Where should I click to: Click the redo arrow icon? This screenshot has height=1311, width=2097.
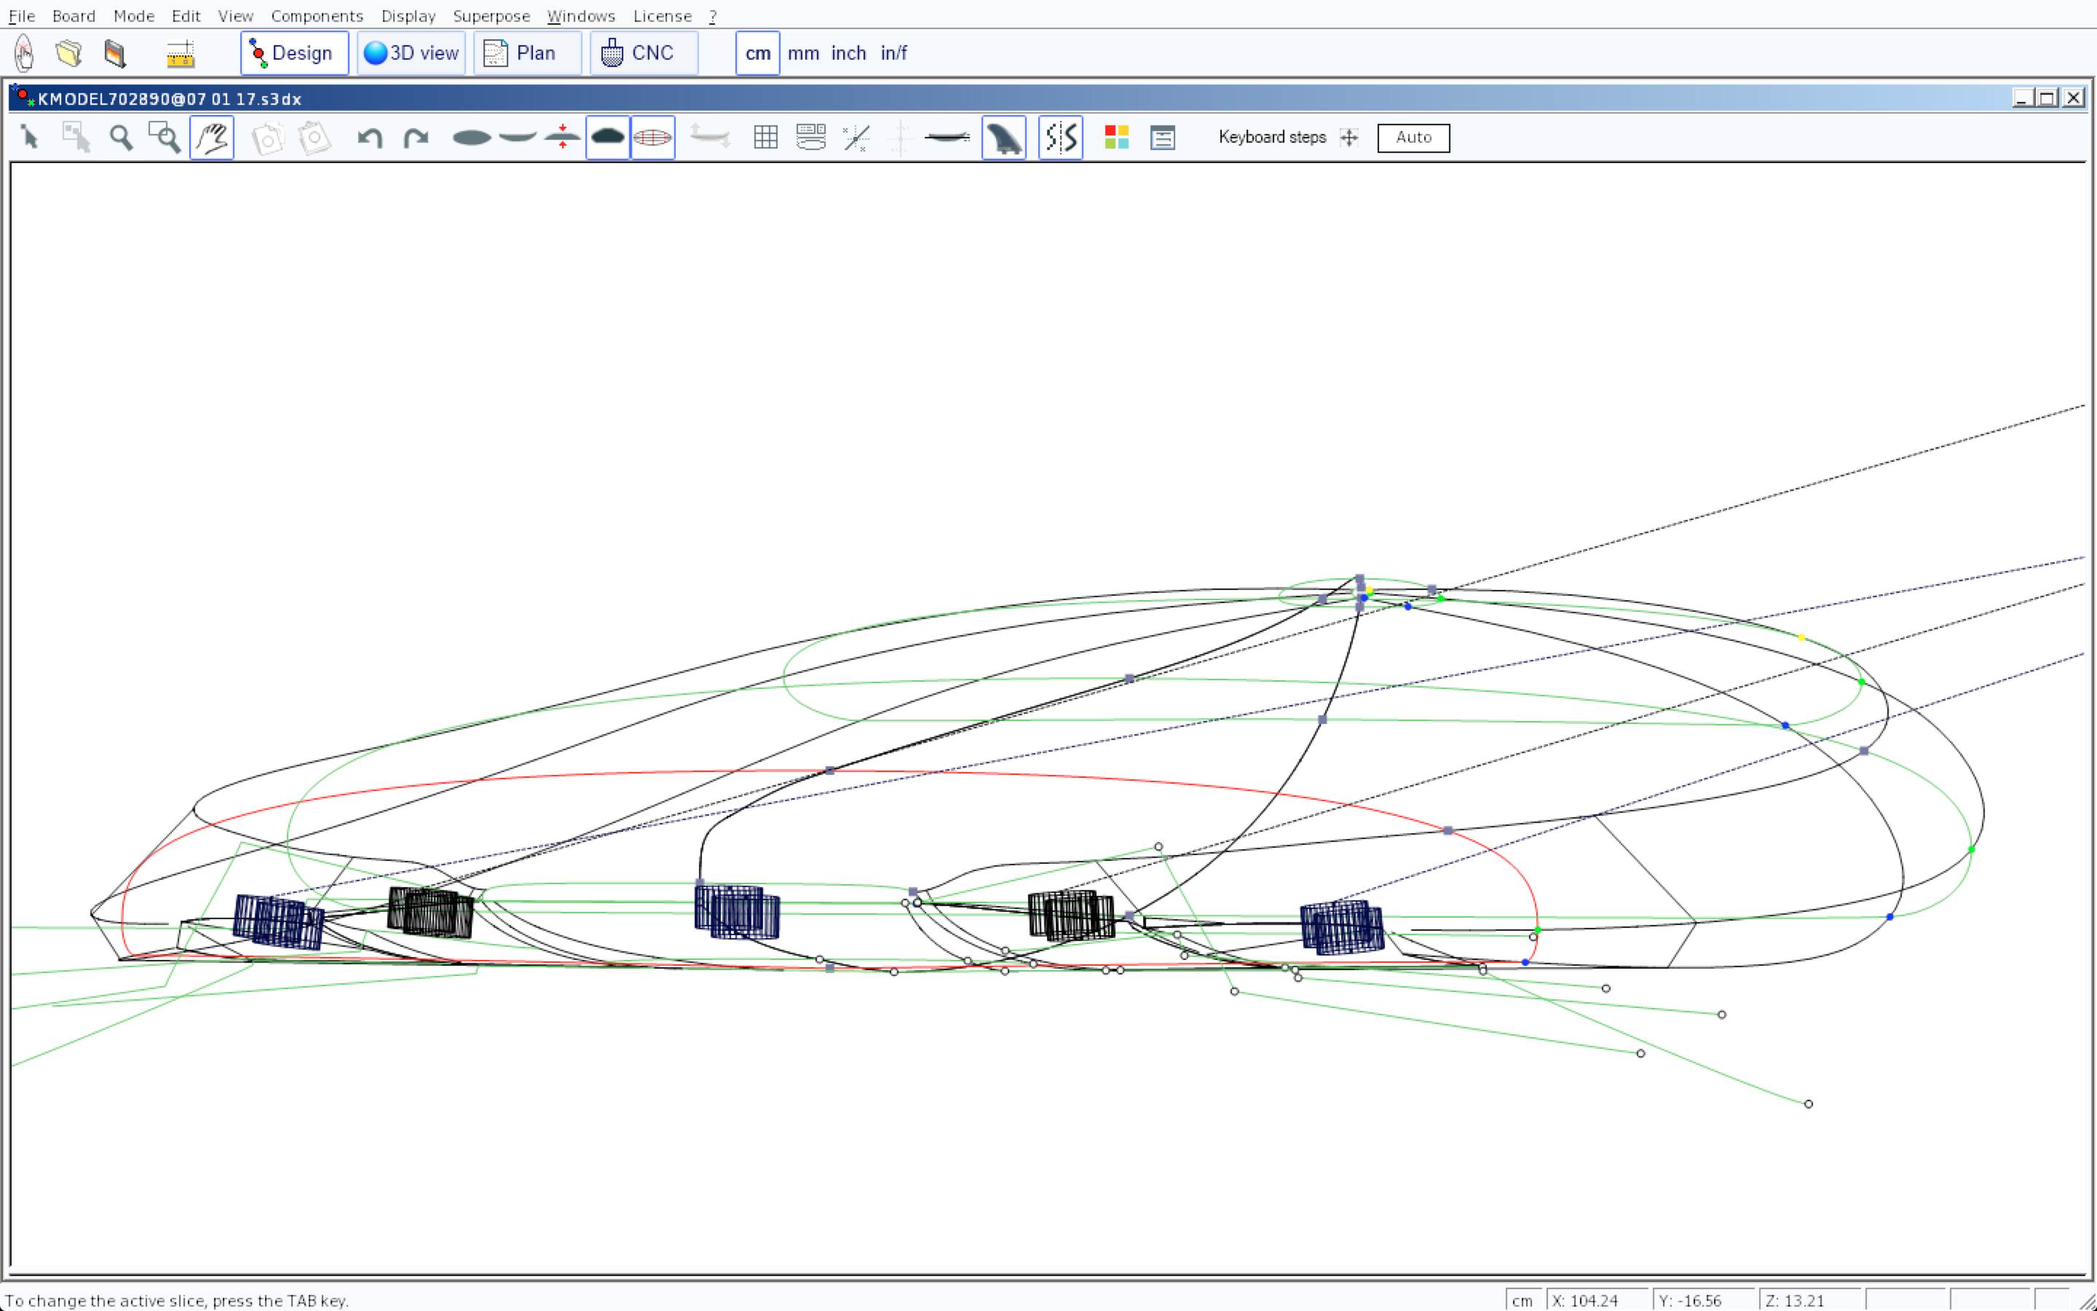pyautogui.click(x=416, y=138)
